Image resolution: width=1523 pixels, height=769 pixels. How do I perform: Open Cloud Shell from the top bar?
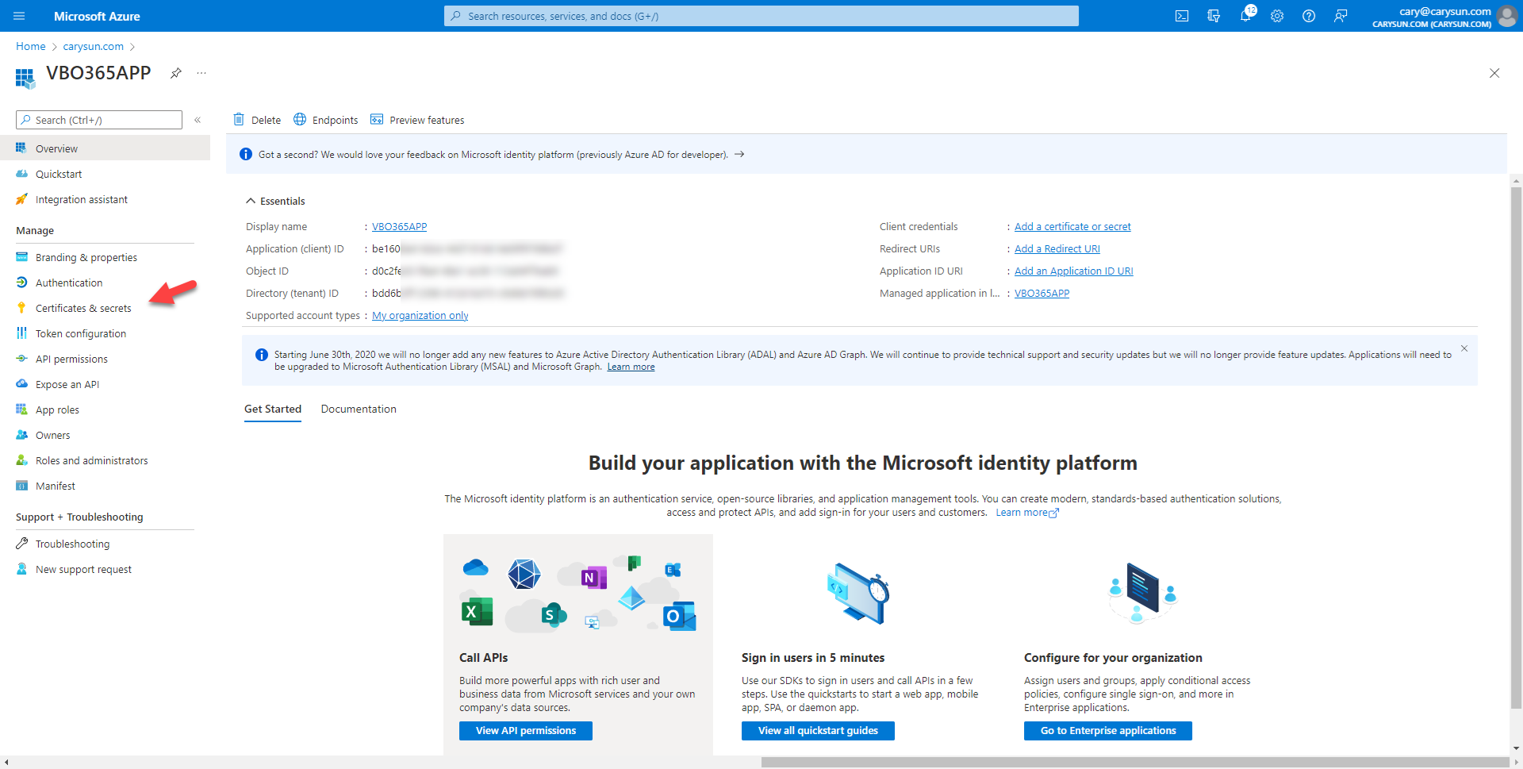tap(1182, 16)
